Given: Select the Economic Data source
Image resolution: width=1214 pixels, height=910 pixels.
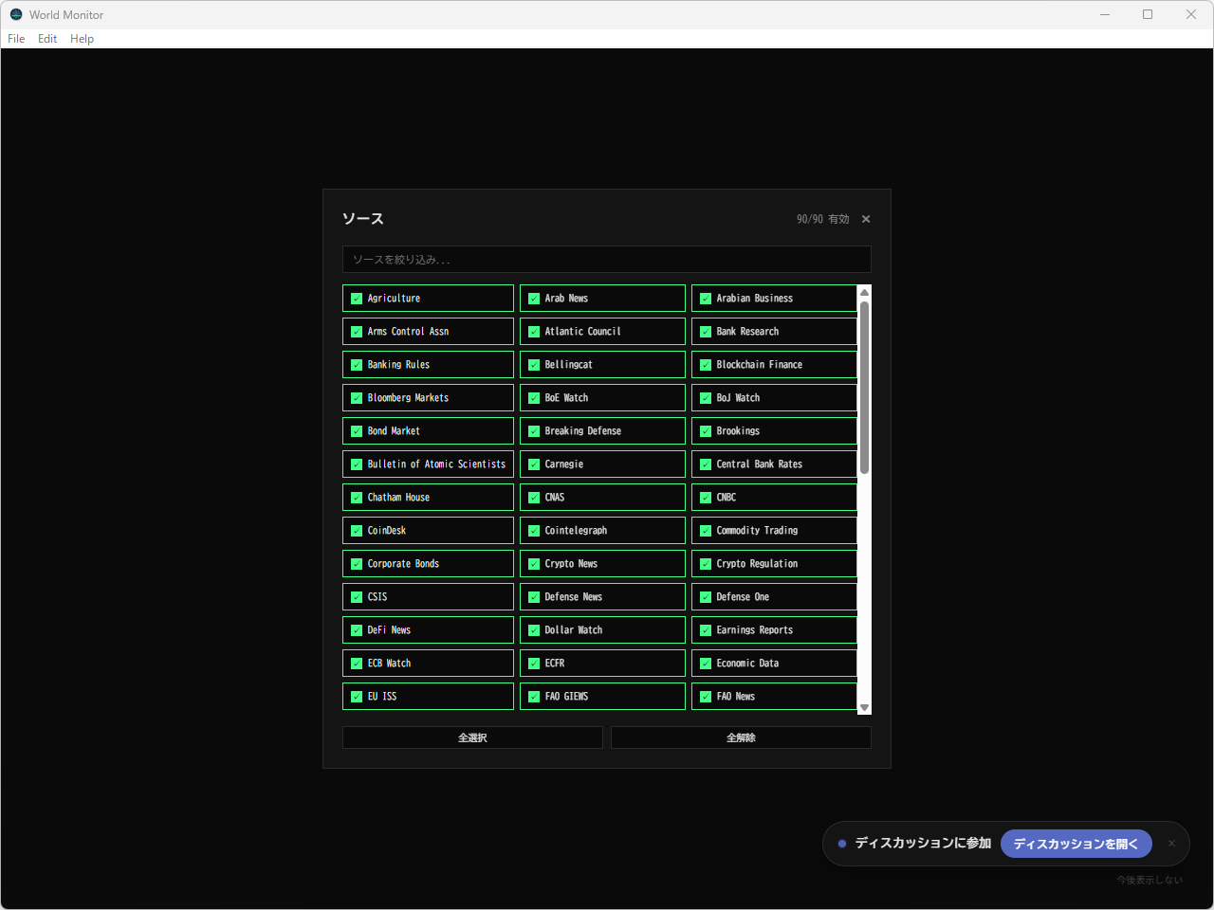Looking at the screenshot, I should 774,664.
